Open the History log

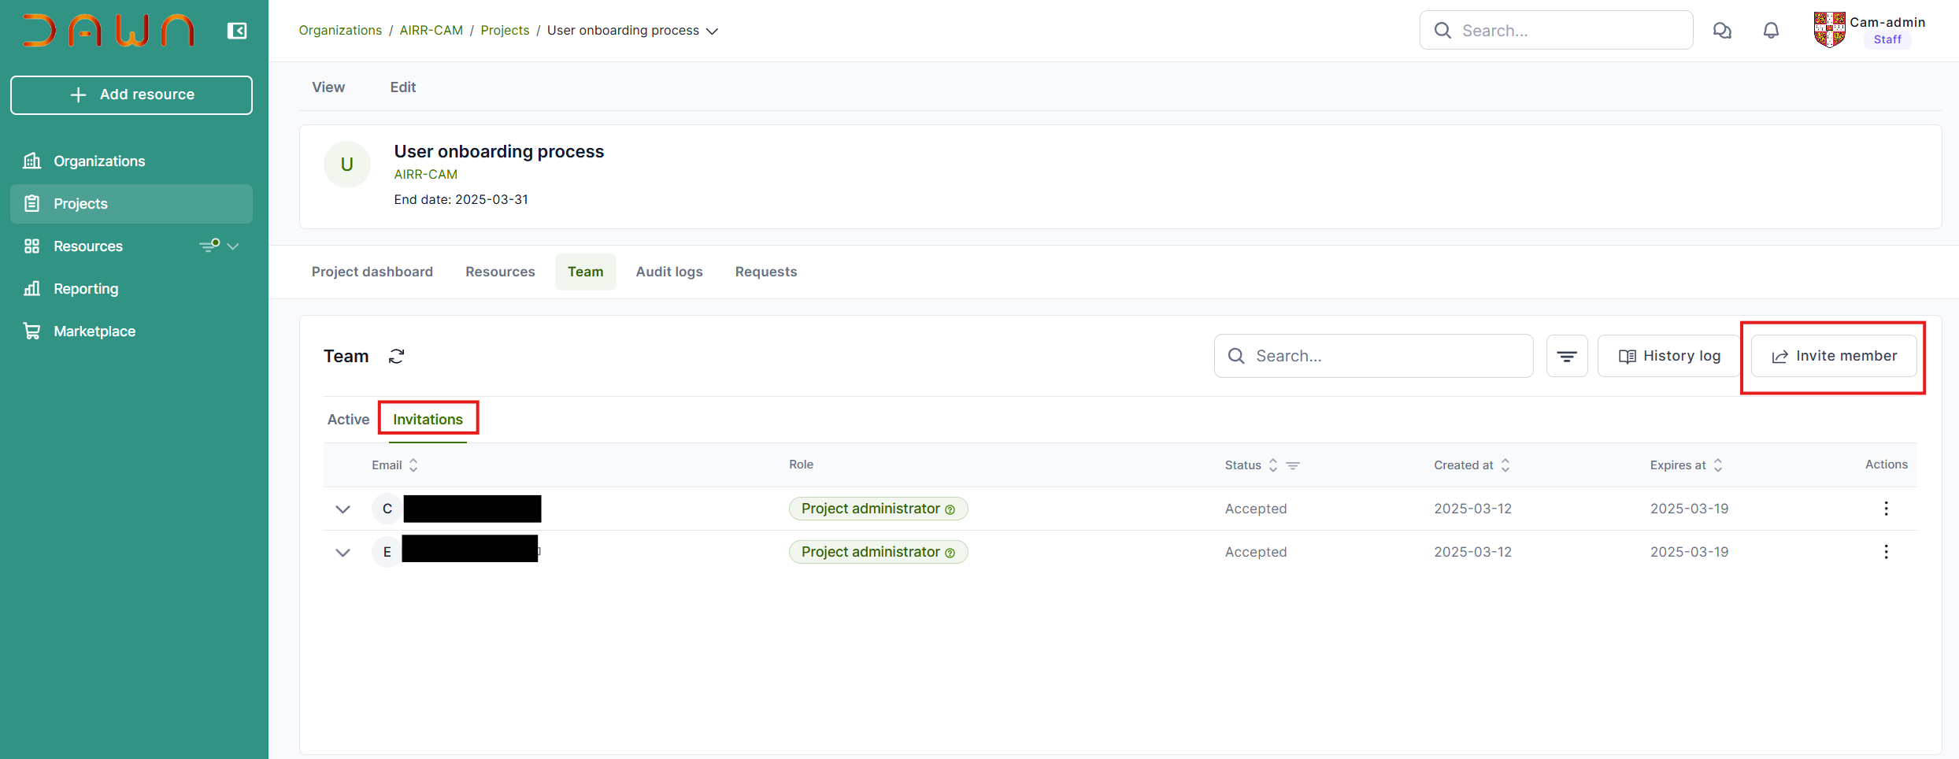pos(1668,357)
